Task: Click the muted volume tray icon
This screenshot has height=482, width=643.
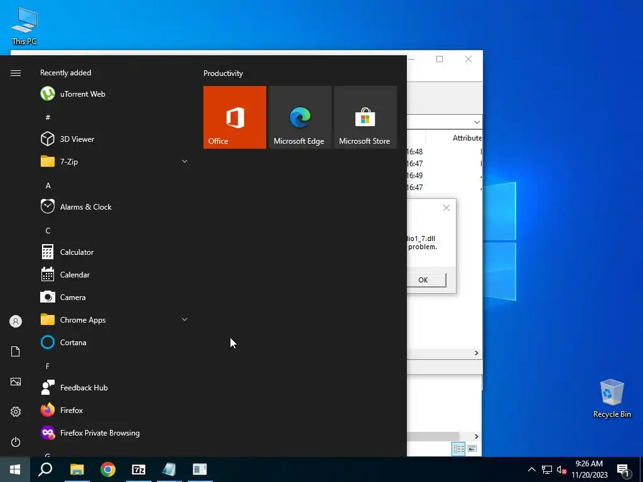Action: [561, 469]
